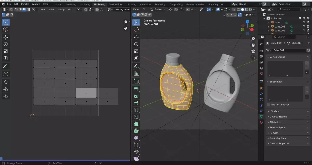Open Object Data properties tab
Image resolution: width=312 pixels, height=165 pixels.
point(261,116)
